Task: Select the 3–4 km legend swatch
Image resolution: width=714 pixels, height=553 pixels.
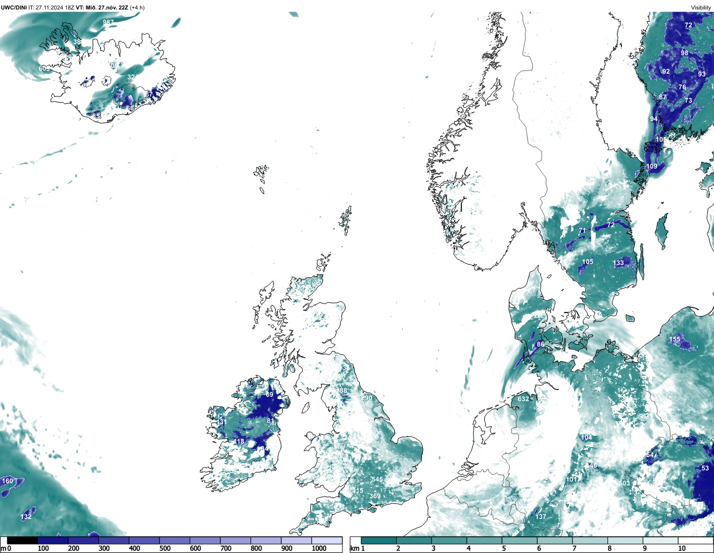Action: click(449, 540)
